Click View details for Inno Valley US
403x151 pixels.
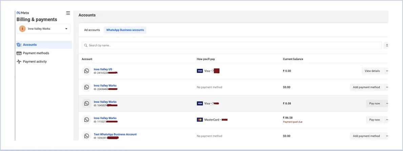(x=372, y=71)
